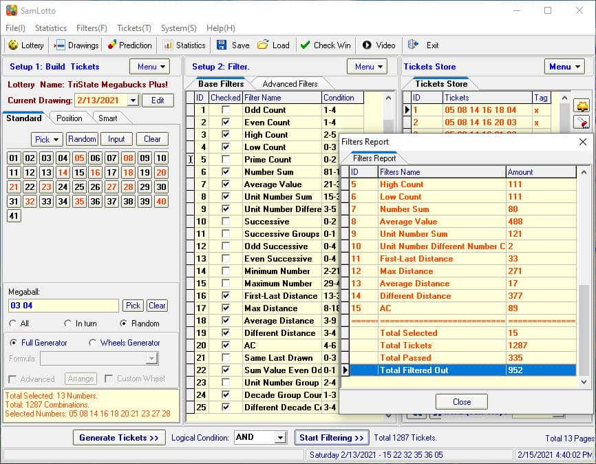Click the Edit button beside Current Drawing
The image size is (596, 464).
pyautogui.click(x=158, y=101)
